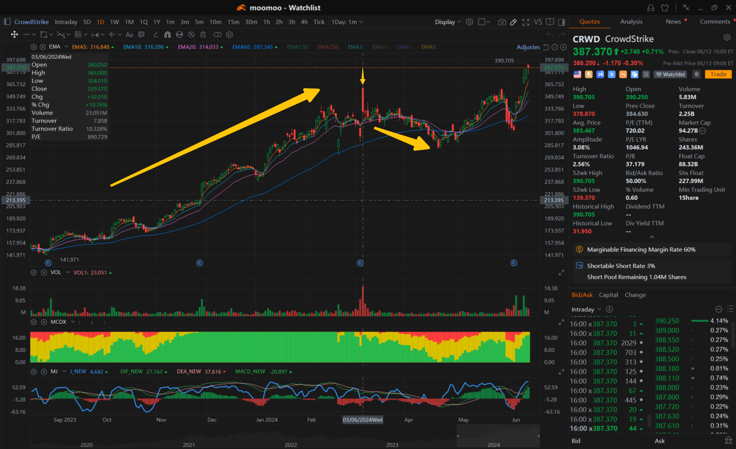Click the bell price alert icon
The width and height of the screenshot is (736, 449).
click(x=696, y=74)
